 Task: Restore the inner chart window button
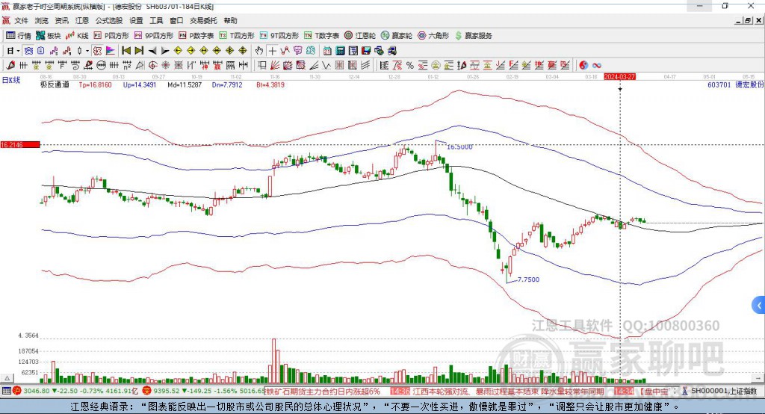click(748, 20)
